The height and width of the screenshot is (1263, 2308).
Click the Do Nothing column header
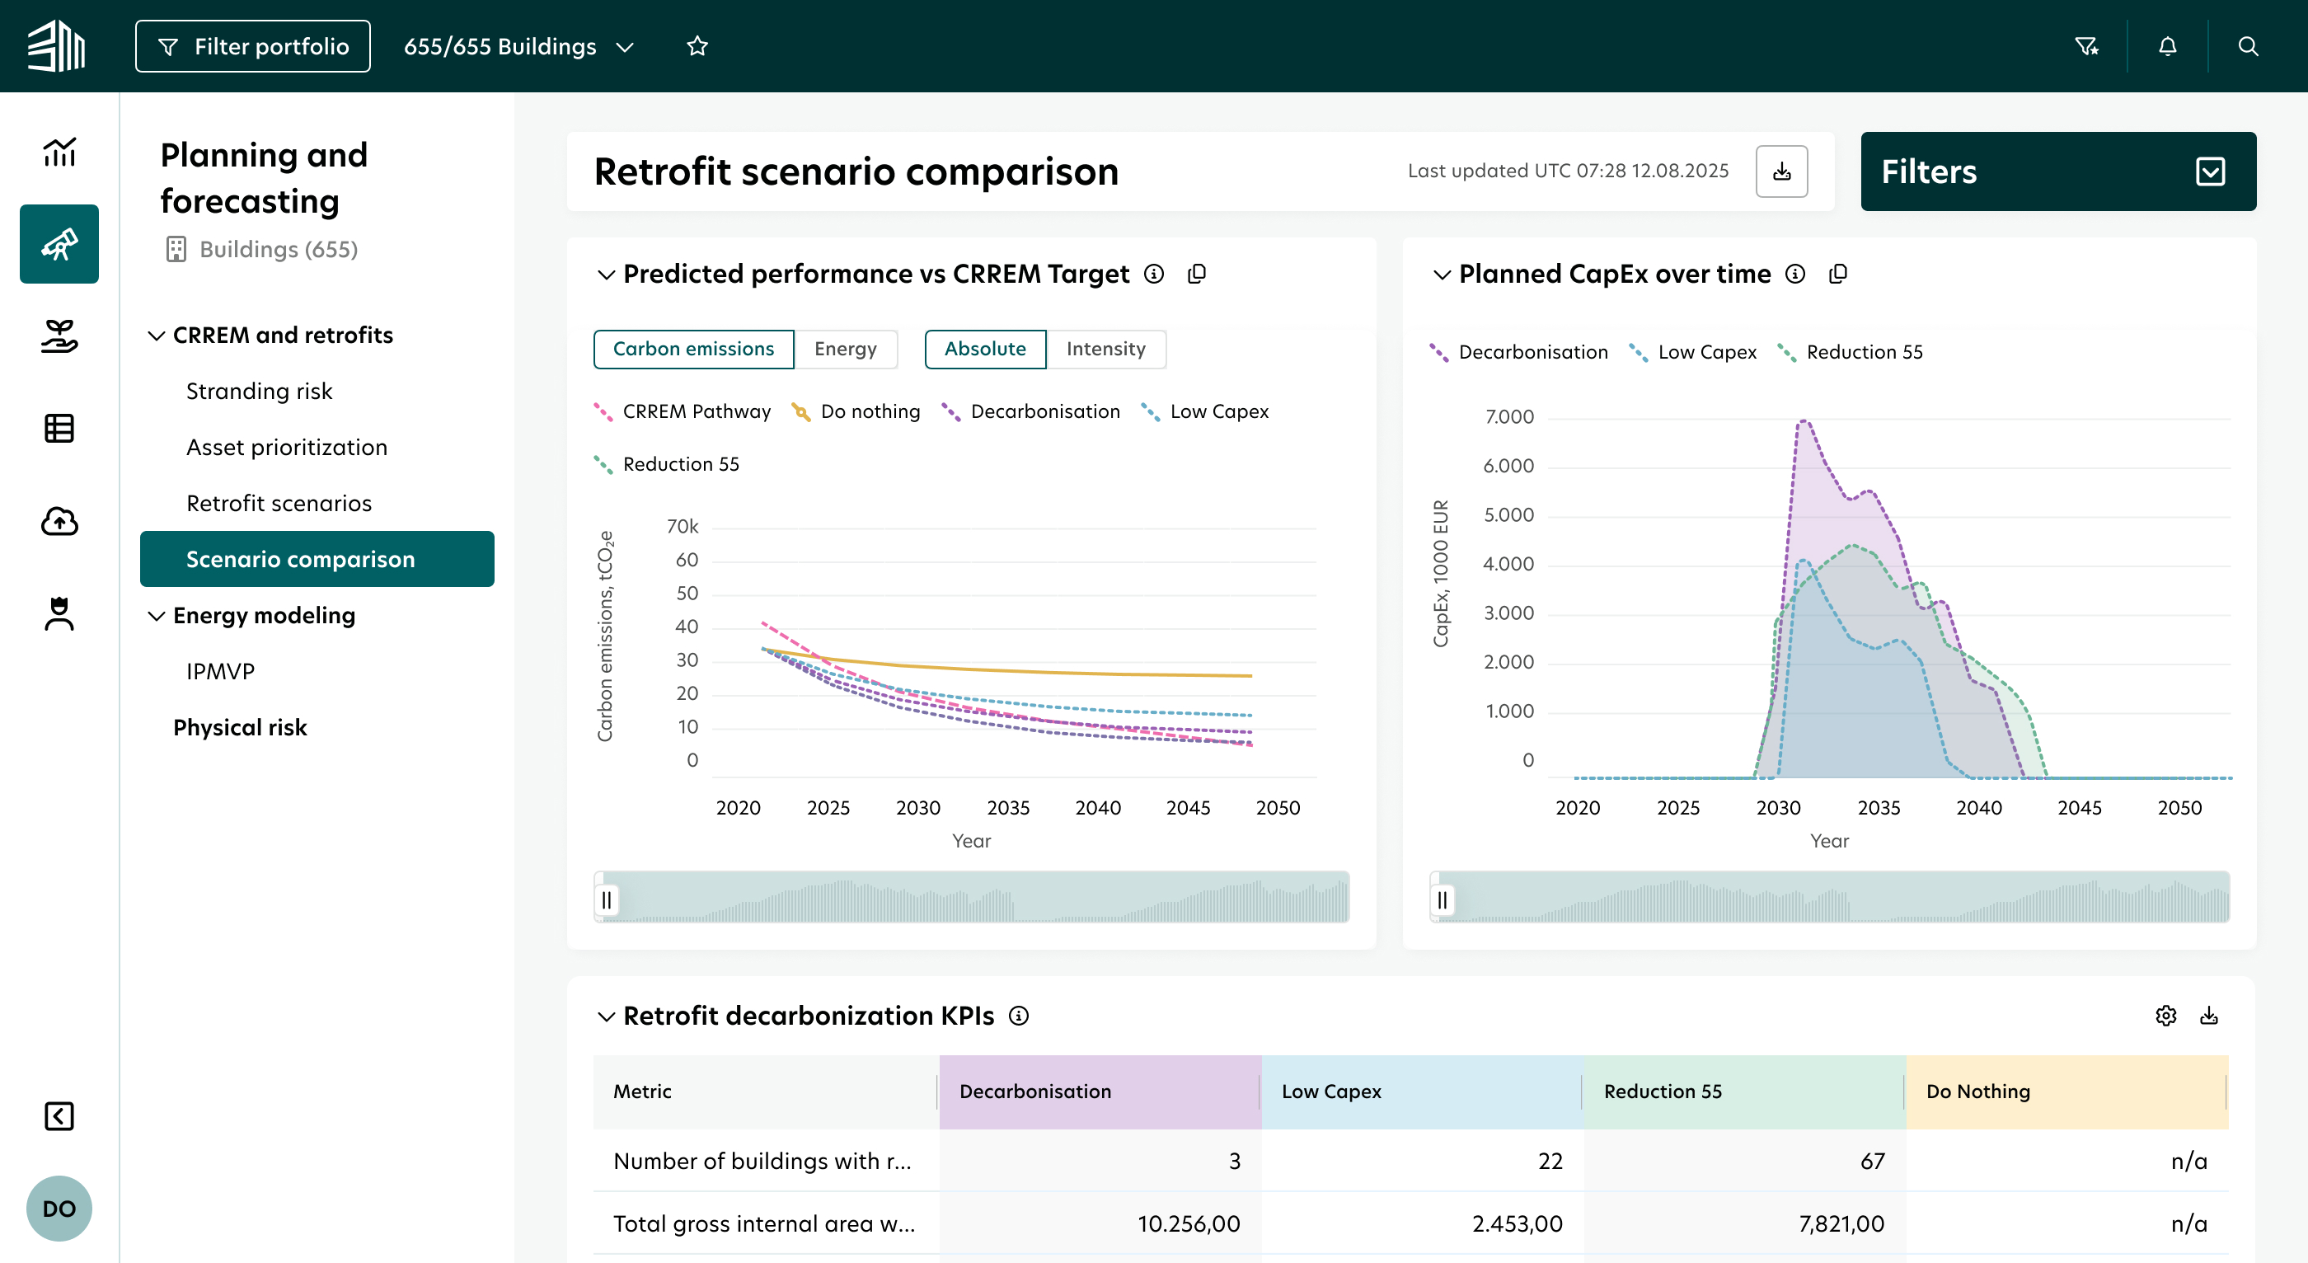click(x=2067, y=1092)
